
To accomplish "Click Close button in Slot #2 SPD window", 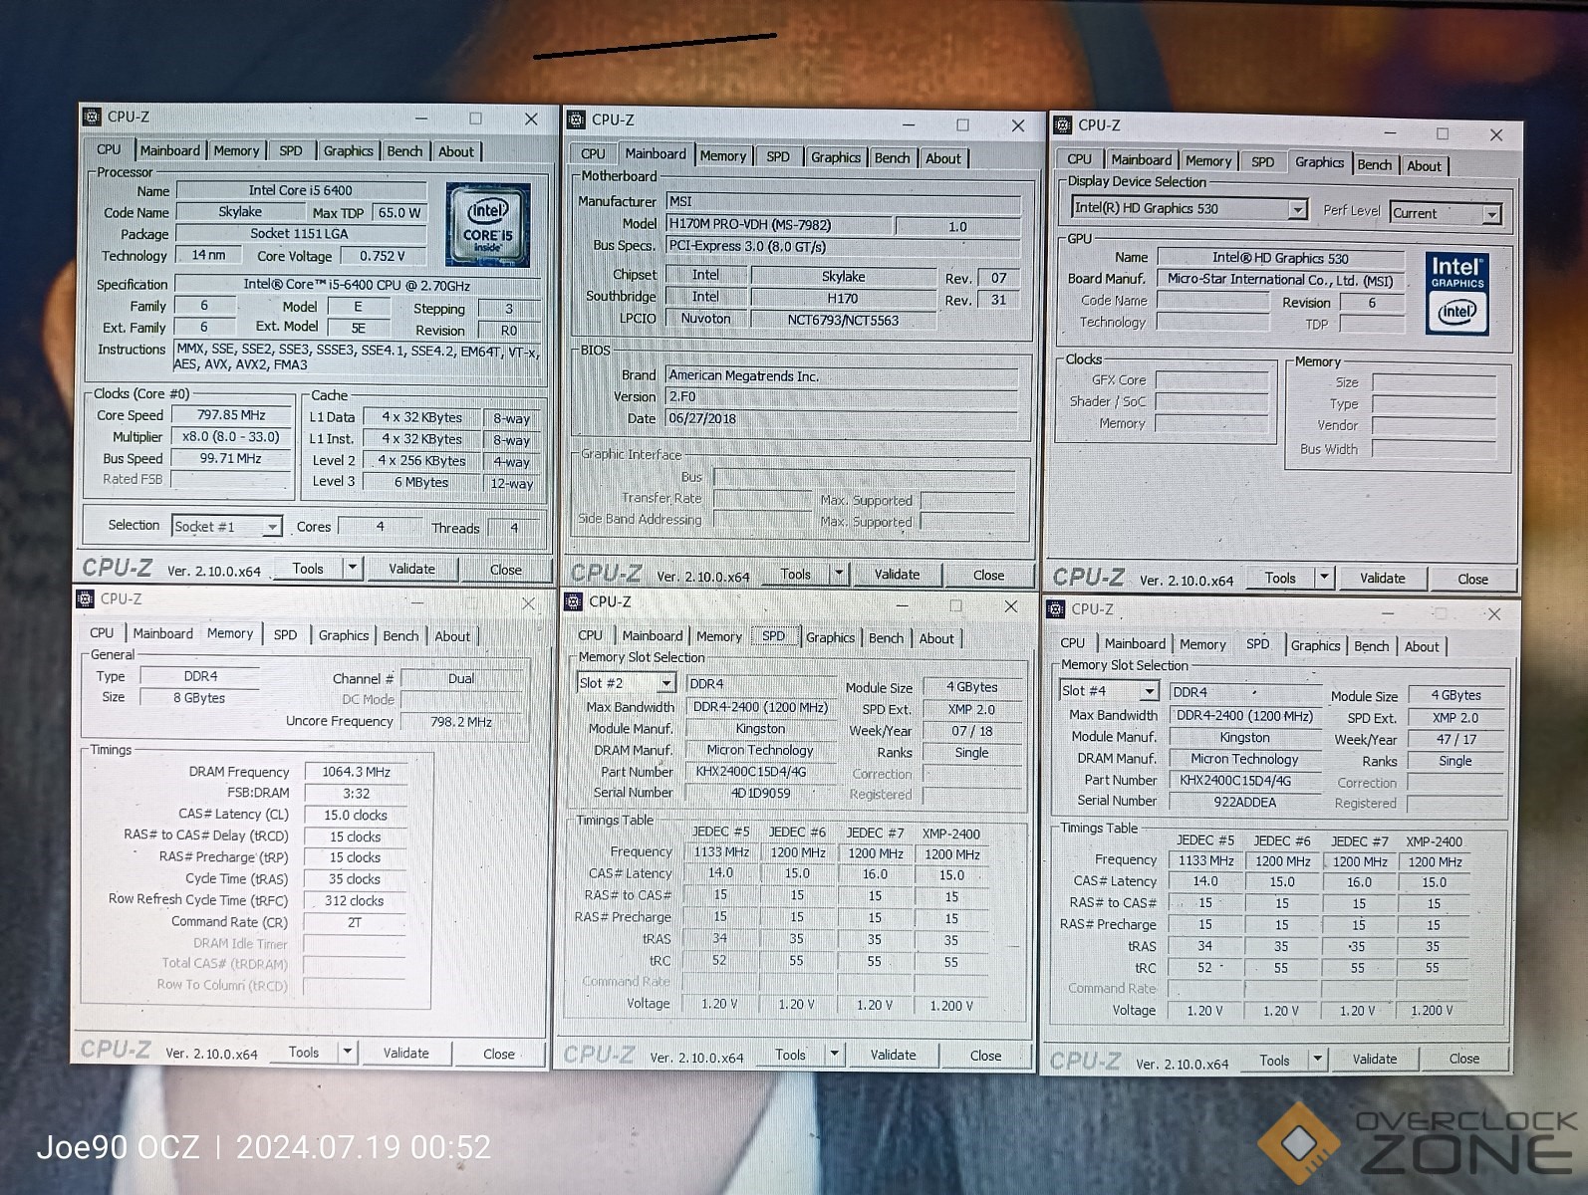I will click(x=985, y=1056).
